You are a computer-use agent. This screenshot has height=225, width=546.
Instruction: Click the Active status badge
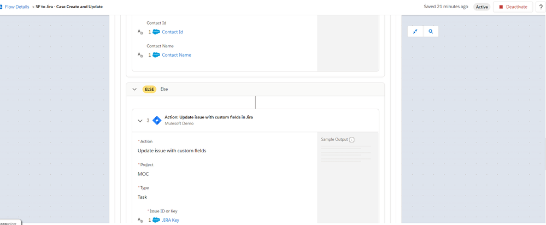(482, 7)
